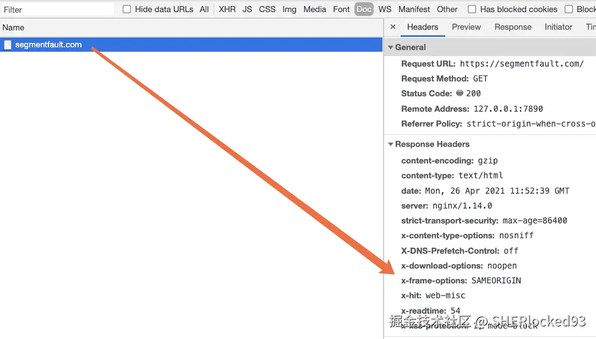Image resolution: width=596 pixels, height=339 pixels.
Task: Filter requests by XHR type
Action: coord(227,9)
